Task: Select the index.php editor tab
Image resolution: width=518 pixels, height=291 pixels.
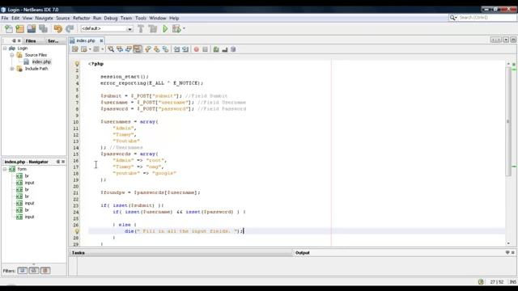Action: coord(86,40)
